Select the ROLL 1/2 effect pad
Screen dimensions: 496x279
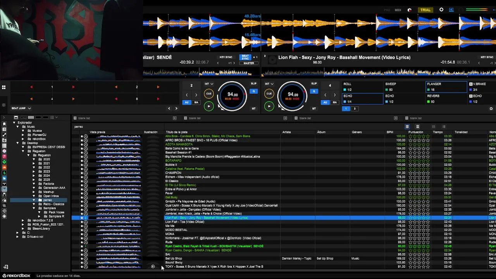pos(362,87)
